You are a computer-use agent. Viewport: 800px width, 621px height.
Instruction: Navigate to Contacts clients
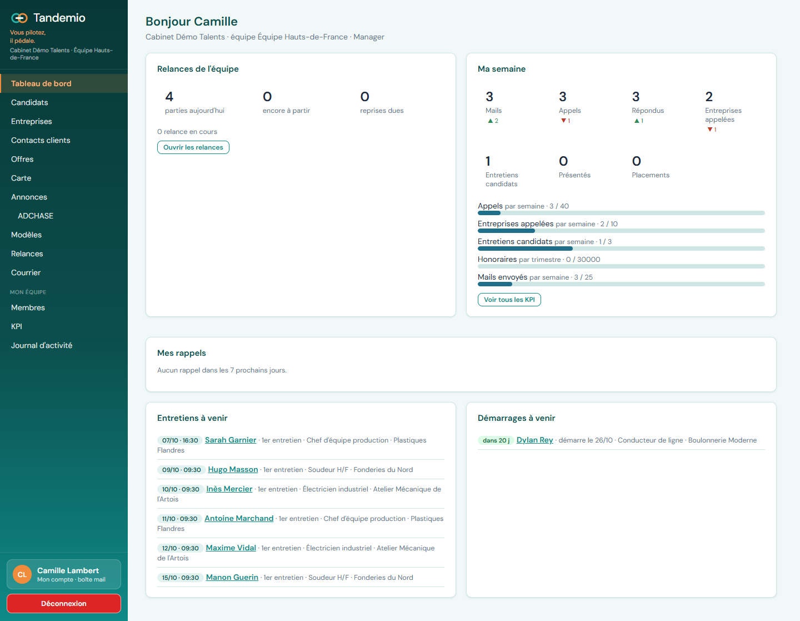[x=64, y=140]
